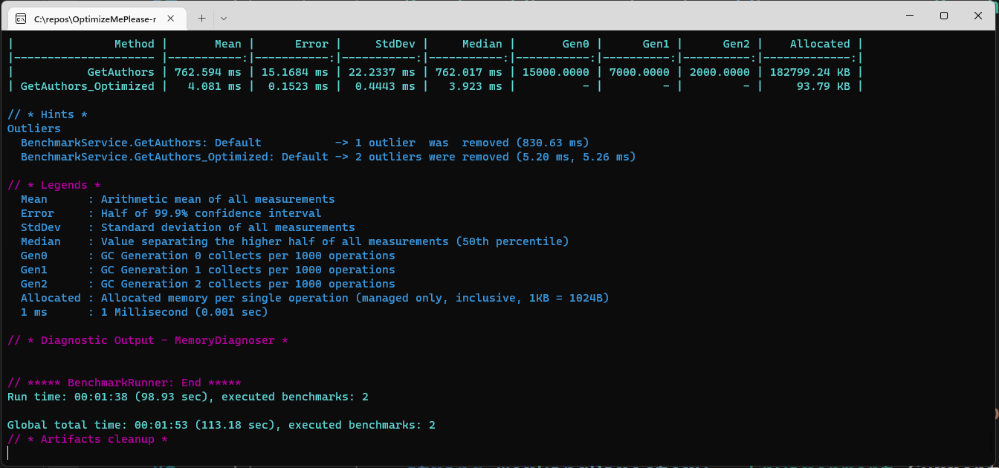Click the 'GC Generation 2 collects' legend line
Image resolution: width=999 pixels, height=468 pixels.
click(x=207, y=284)
